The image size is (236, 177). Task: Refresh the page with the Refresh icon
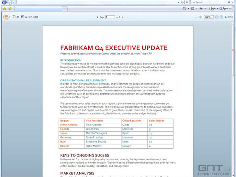click(182, 2)
